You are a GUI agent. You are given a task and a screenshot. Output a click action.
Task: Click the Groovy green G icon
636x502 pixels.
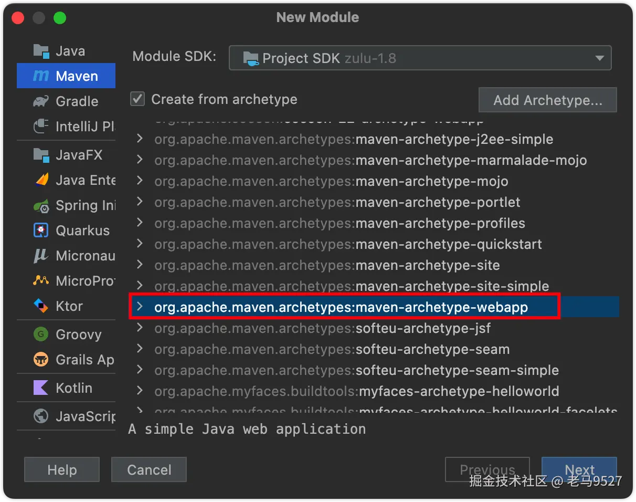pyautogui.click(x=41, y=334)
